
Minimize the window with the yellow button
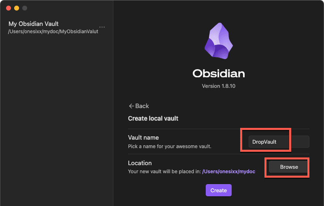[17, 8]
